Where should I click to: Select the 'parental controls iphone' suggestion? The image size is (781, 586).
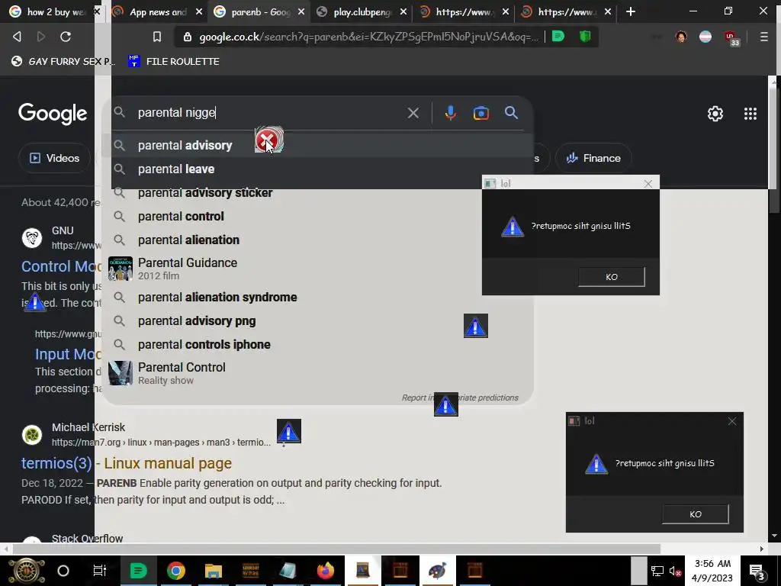coord(318,345)
